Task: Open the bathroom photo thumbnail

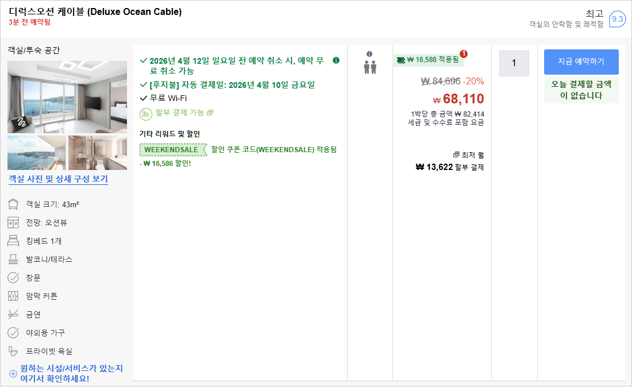Action: pos(98,153)
